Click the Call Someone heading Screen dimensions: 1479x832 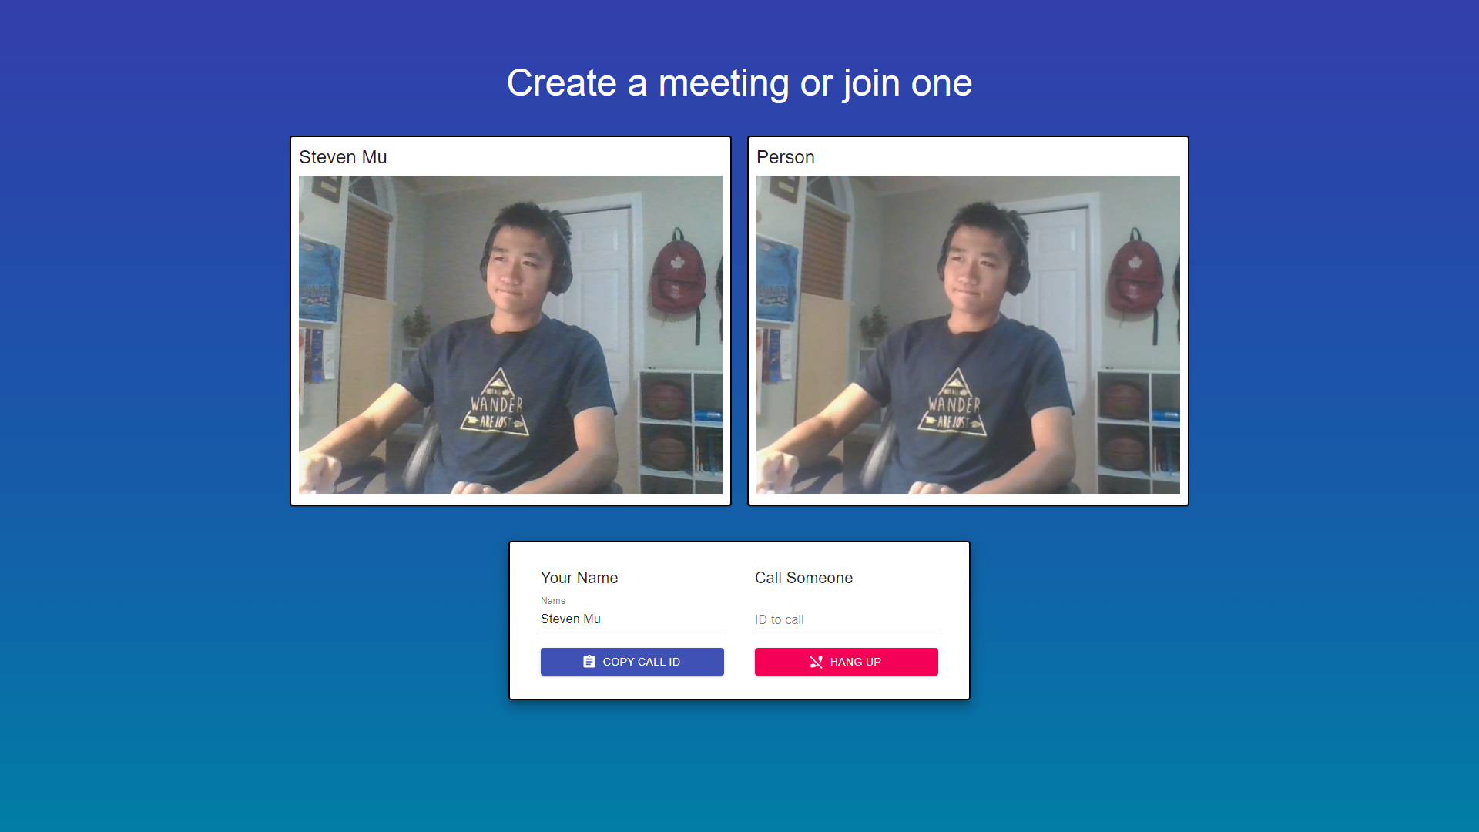(803, 578)
